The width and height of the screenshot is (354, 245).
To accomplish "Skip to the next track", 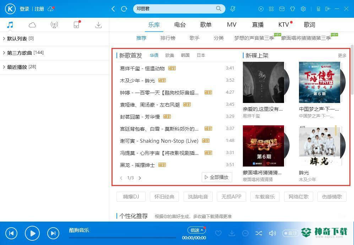I will [x=53, y=233].
